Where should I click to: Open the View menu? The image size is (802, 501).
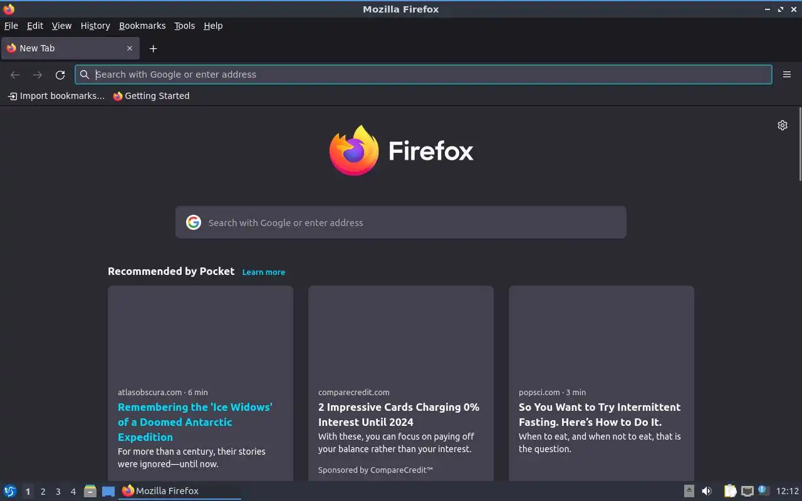pos(61,26)
